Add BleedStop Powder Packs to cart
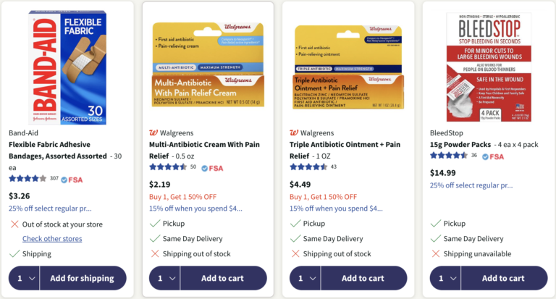This screenshot has width=556, height=299. (x=504, y=278)
